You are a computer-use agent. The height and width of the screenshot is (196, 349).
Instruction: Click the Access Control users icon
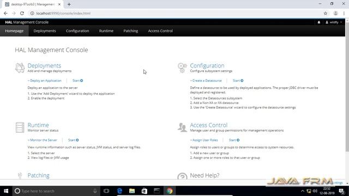[182, 127]
